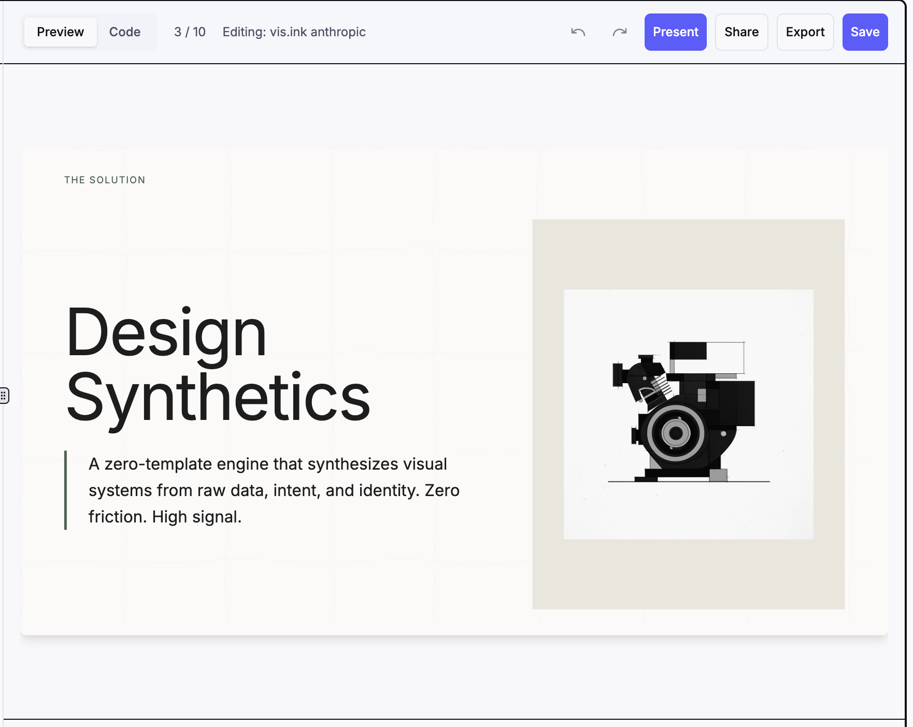The height and width of the screenshot is (727, 913).
Task: Click the green accent bar beside the paragraph
Action: (65, 490)
